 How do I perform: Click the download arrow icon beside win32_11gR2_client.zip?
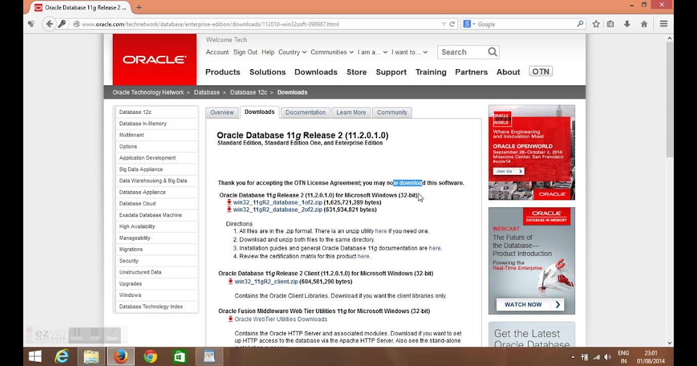point(231,281)
